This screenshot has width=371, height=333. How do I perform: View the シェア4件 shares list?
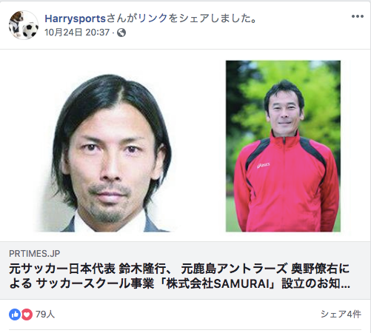click(x=341, y=314)
